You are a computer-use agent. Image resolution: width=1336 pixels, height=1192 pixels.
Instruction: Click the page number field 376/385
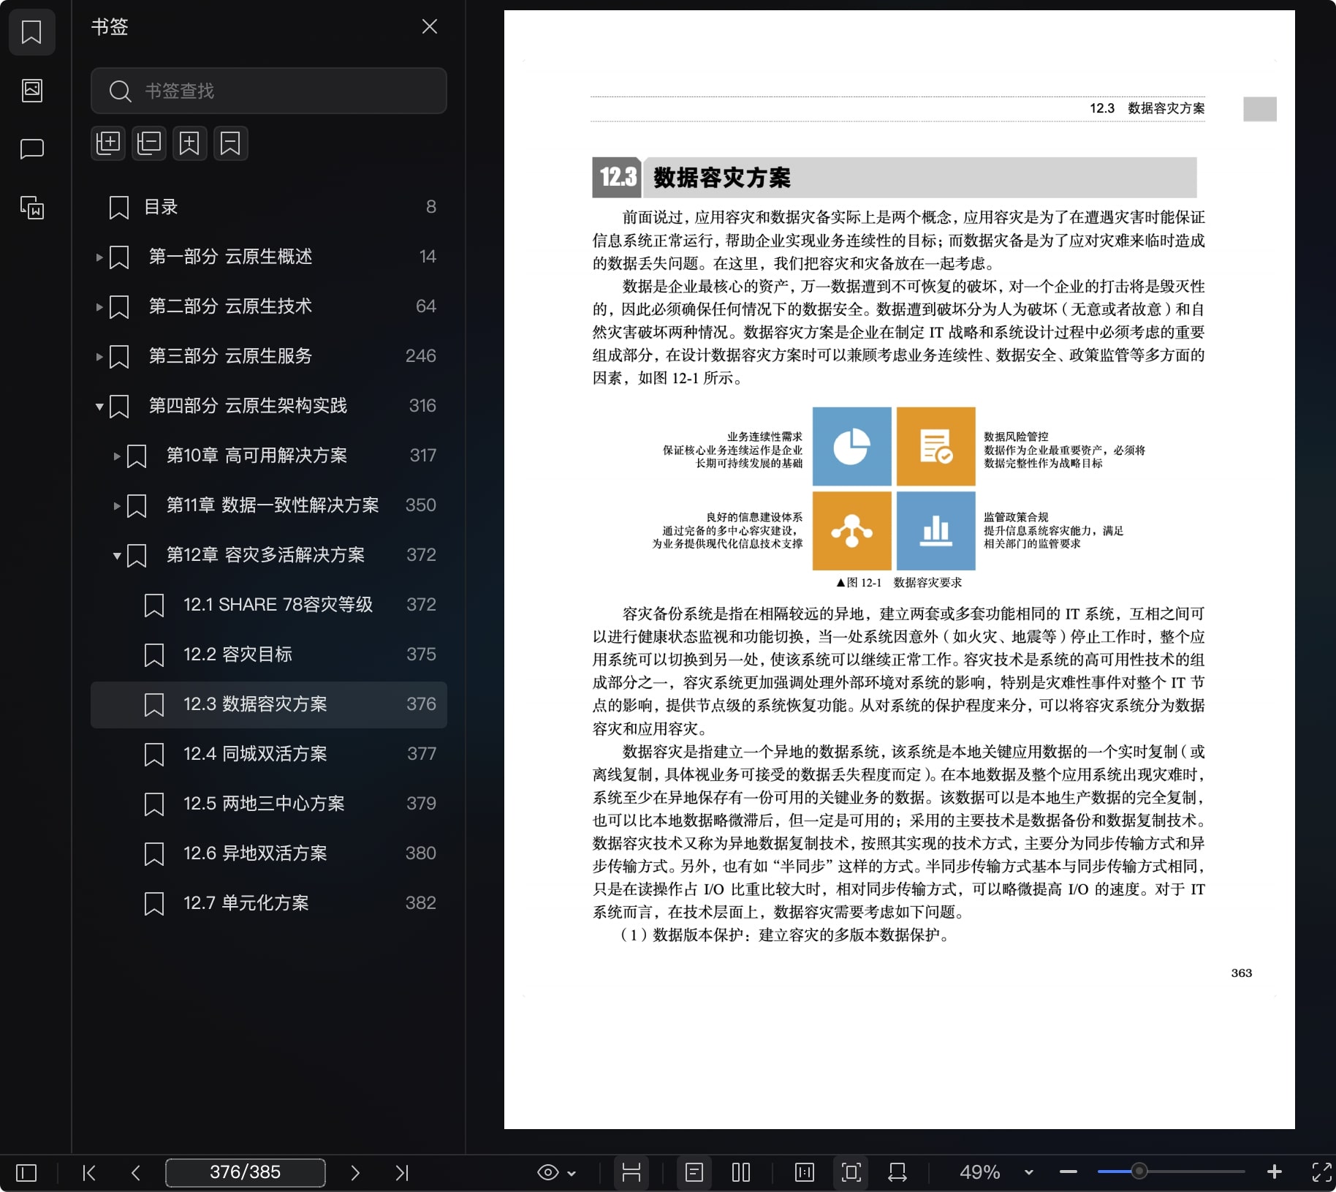pos(246,1172)
